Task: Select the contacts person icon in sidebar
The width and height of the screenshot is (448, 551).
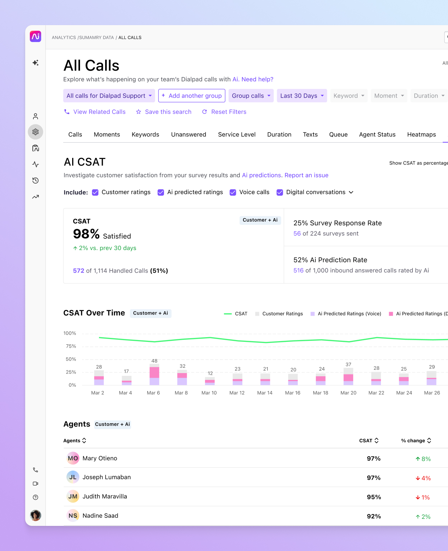Action: pos(35,116)
